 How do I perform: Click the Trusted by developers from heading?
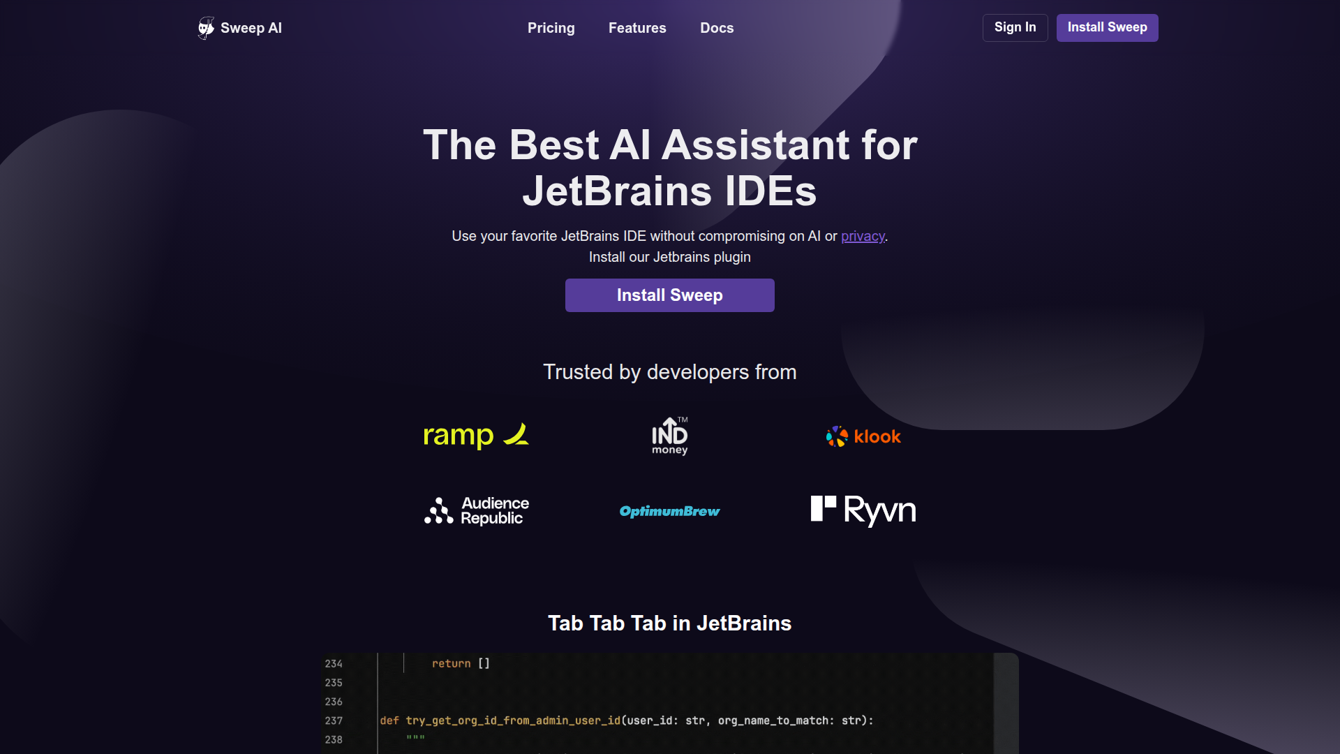coord(669,372)
